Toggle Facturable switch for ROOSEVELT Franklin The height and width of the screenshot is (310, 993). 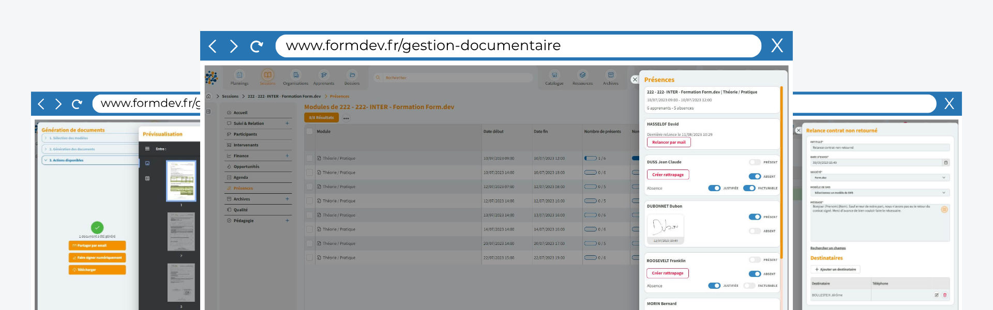(x=749, y=286)
